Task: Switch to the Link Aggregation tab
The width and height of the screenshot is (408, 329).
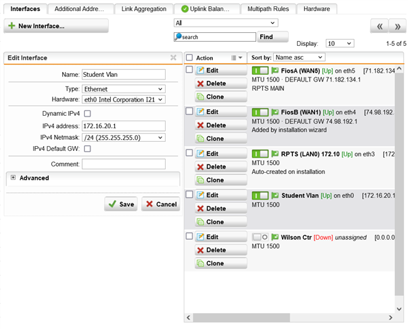Action: click(x=144, y=9)
